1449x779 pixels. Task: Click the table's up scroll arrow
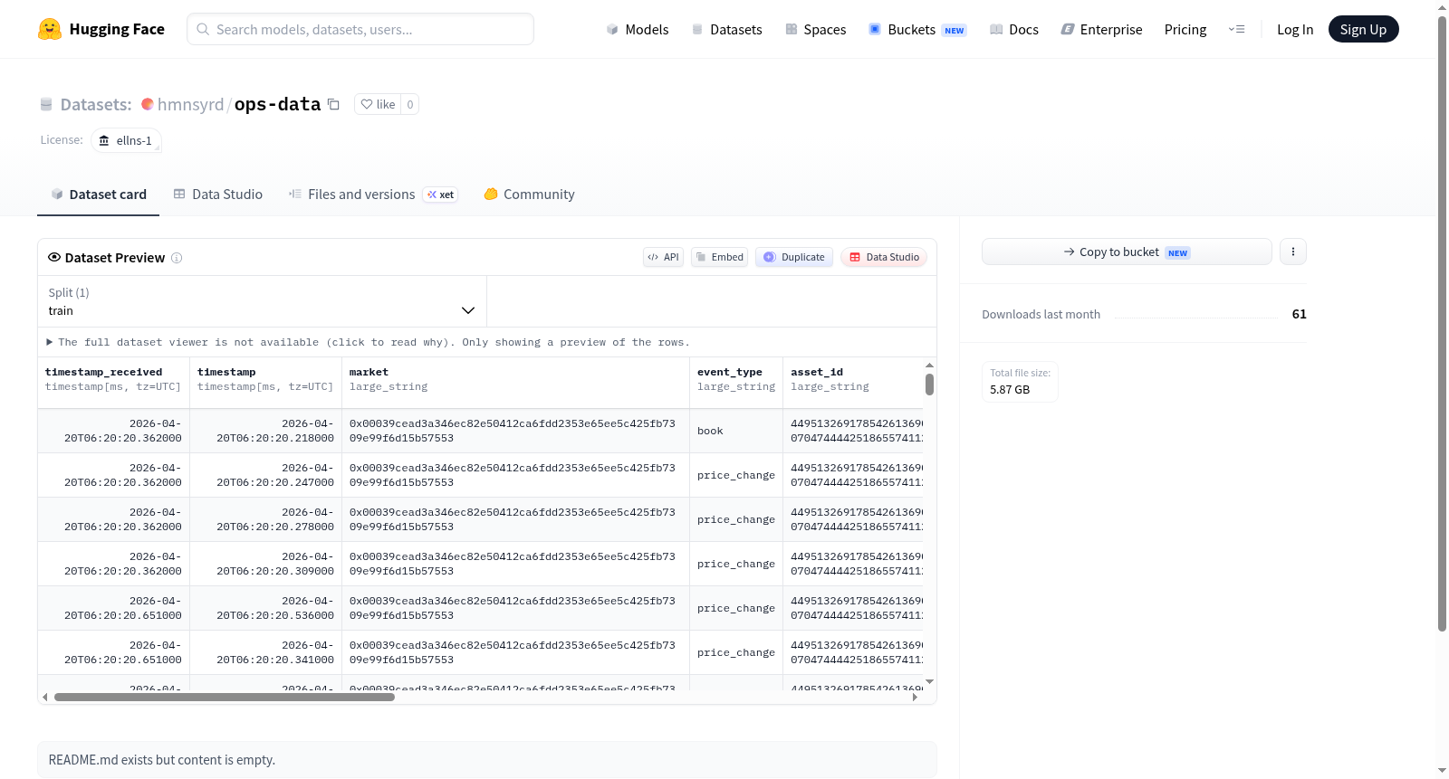click(x=929, y=366)
